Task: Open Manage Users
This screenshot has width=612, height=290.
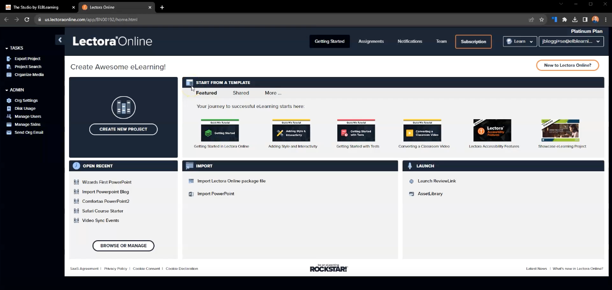Action: point(8,116)
